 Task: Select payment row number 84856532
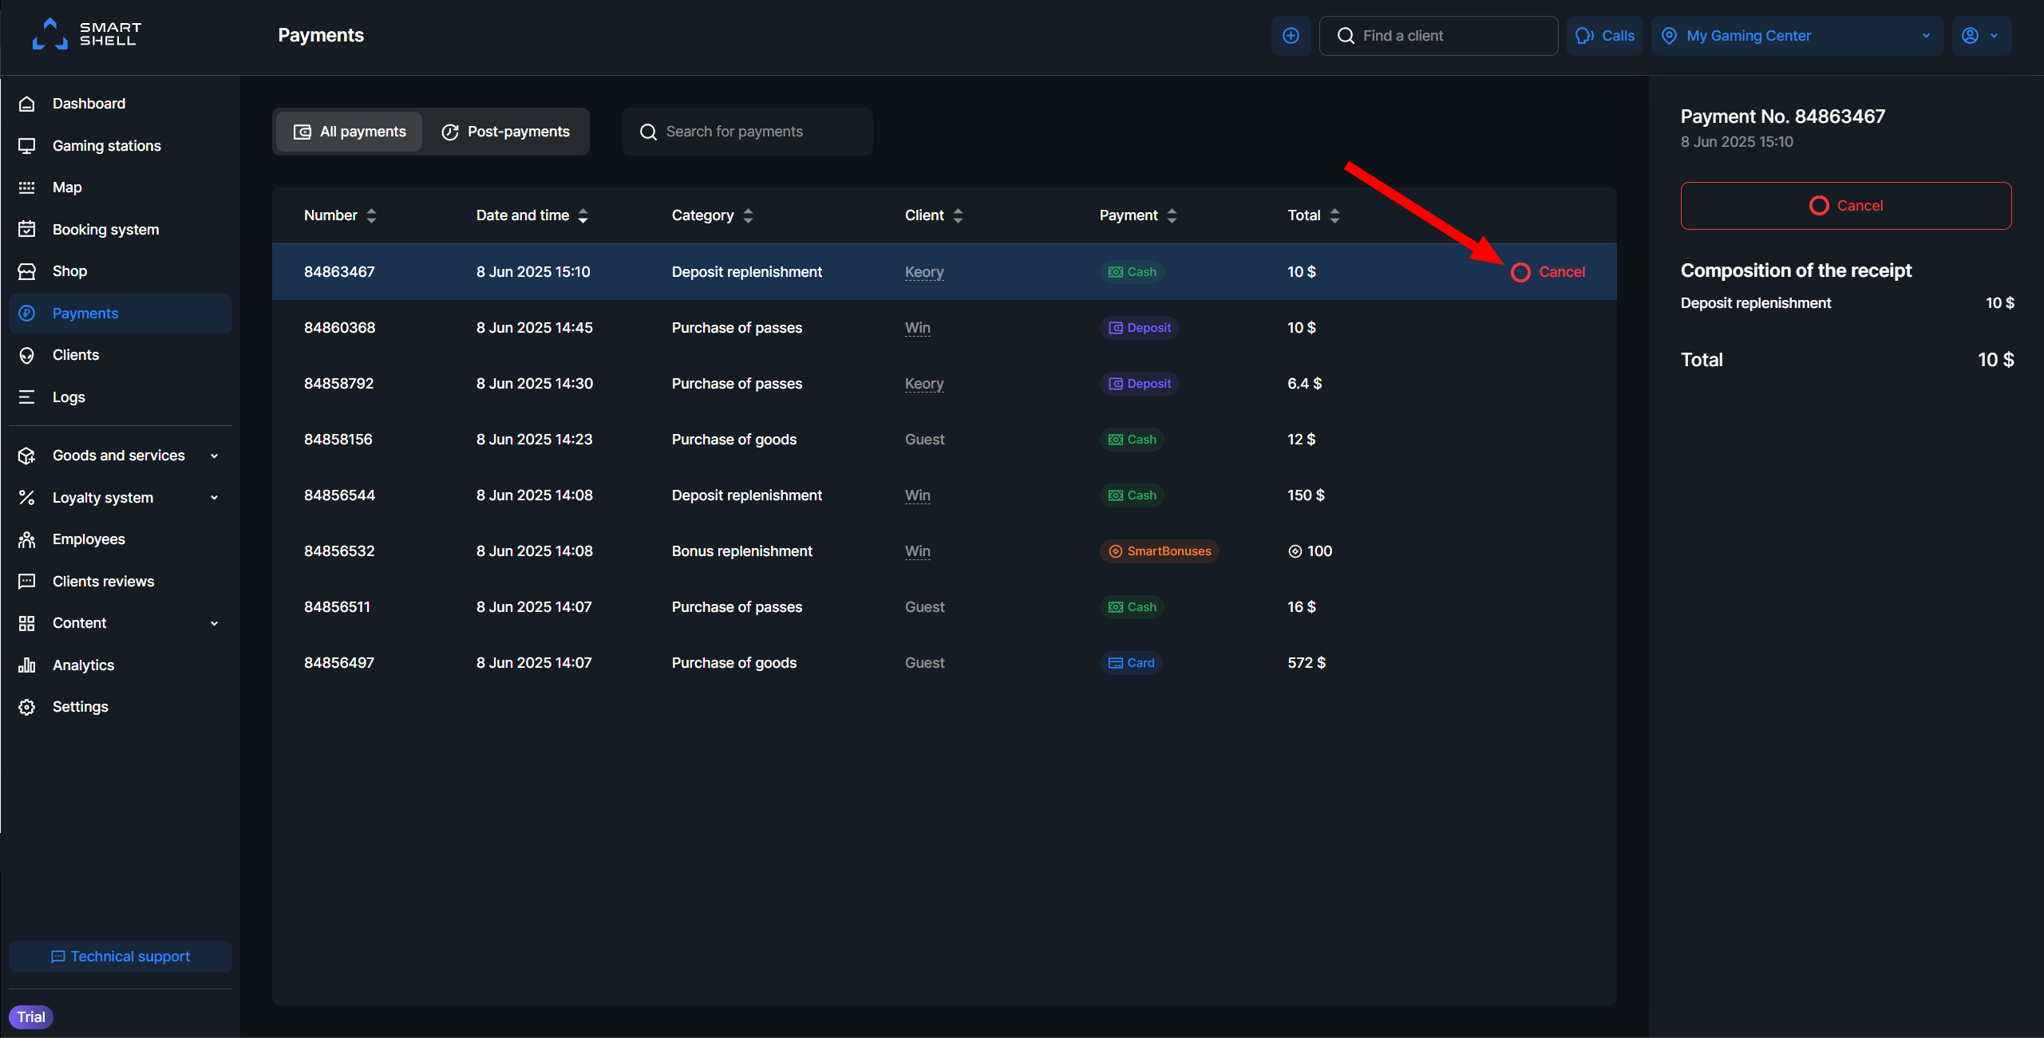coord(944,551)
